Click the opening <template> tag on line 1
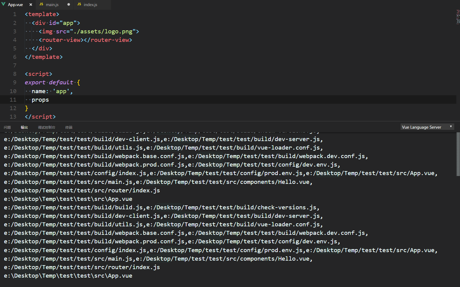The image size is (460, 287). coord(42,14)
